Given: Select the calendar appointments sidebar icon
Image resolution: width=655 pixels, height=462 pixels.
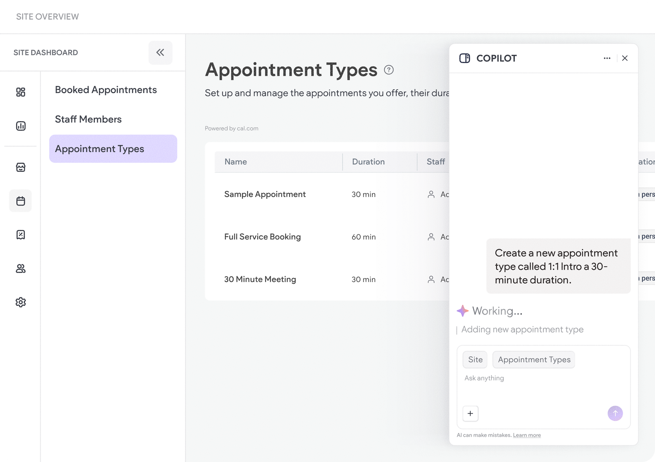Looking at the screenshot, I should coord(20,201).
